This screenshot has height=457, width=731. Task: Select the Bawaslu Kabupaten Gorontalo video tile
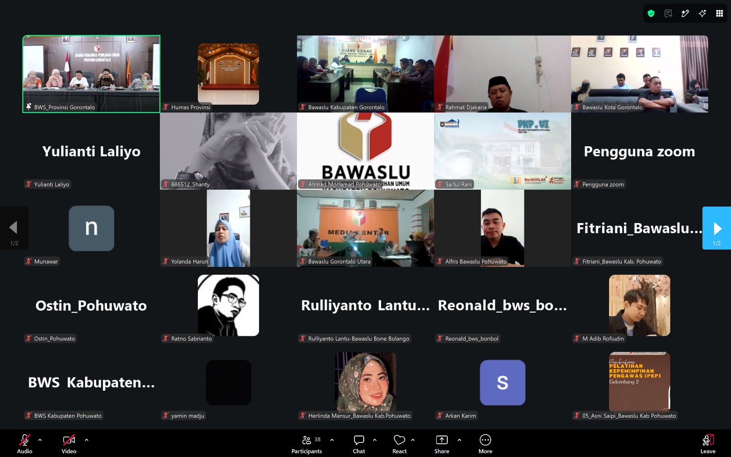point(365,74)
